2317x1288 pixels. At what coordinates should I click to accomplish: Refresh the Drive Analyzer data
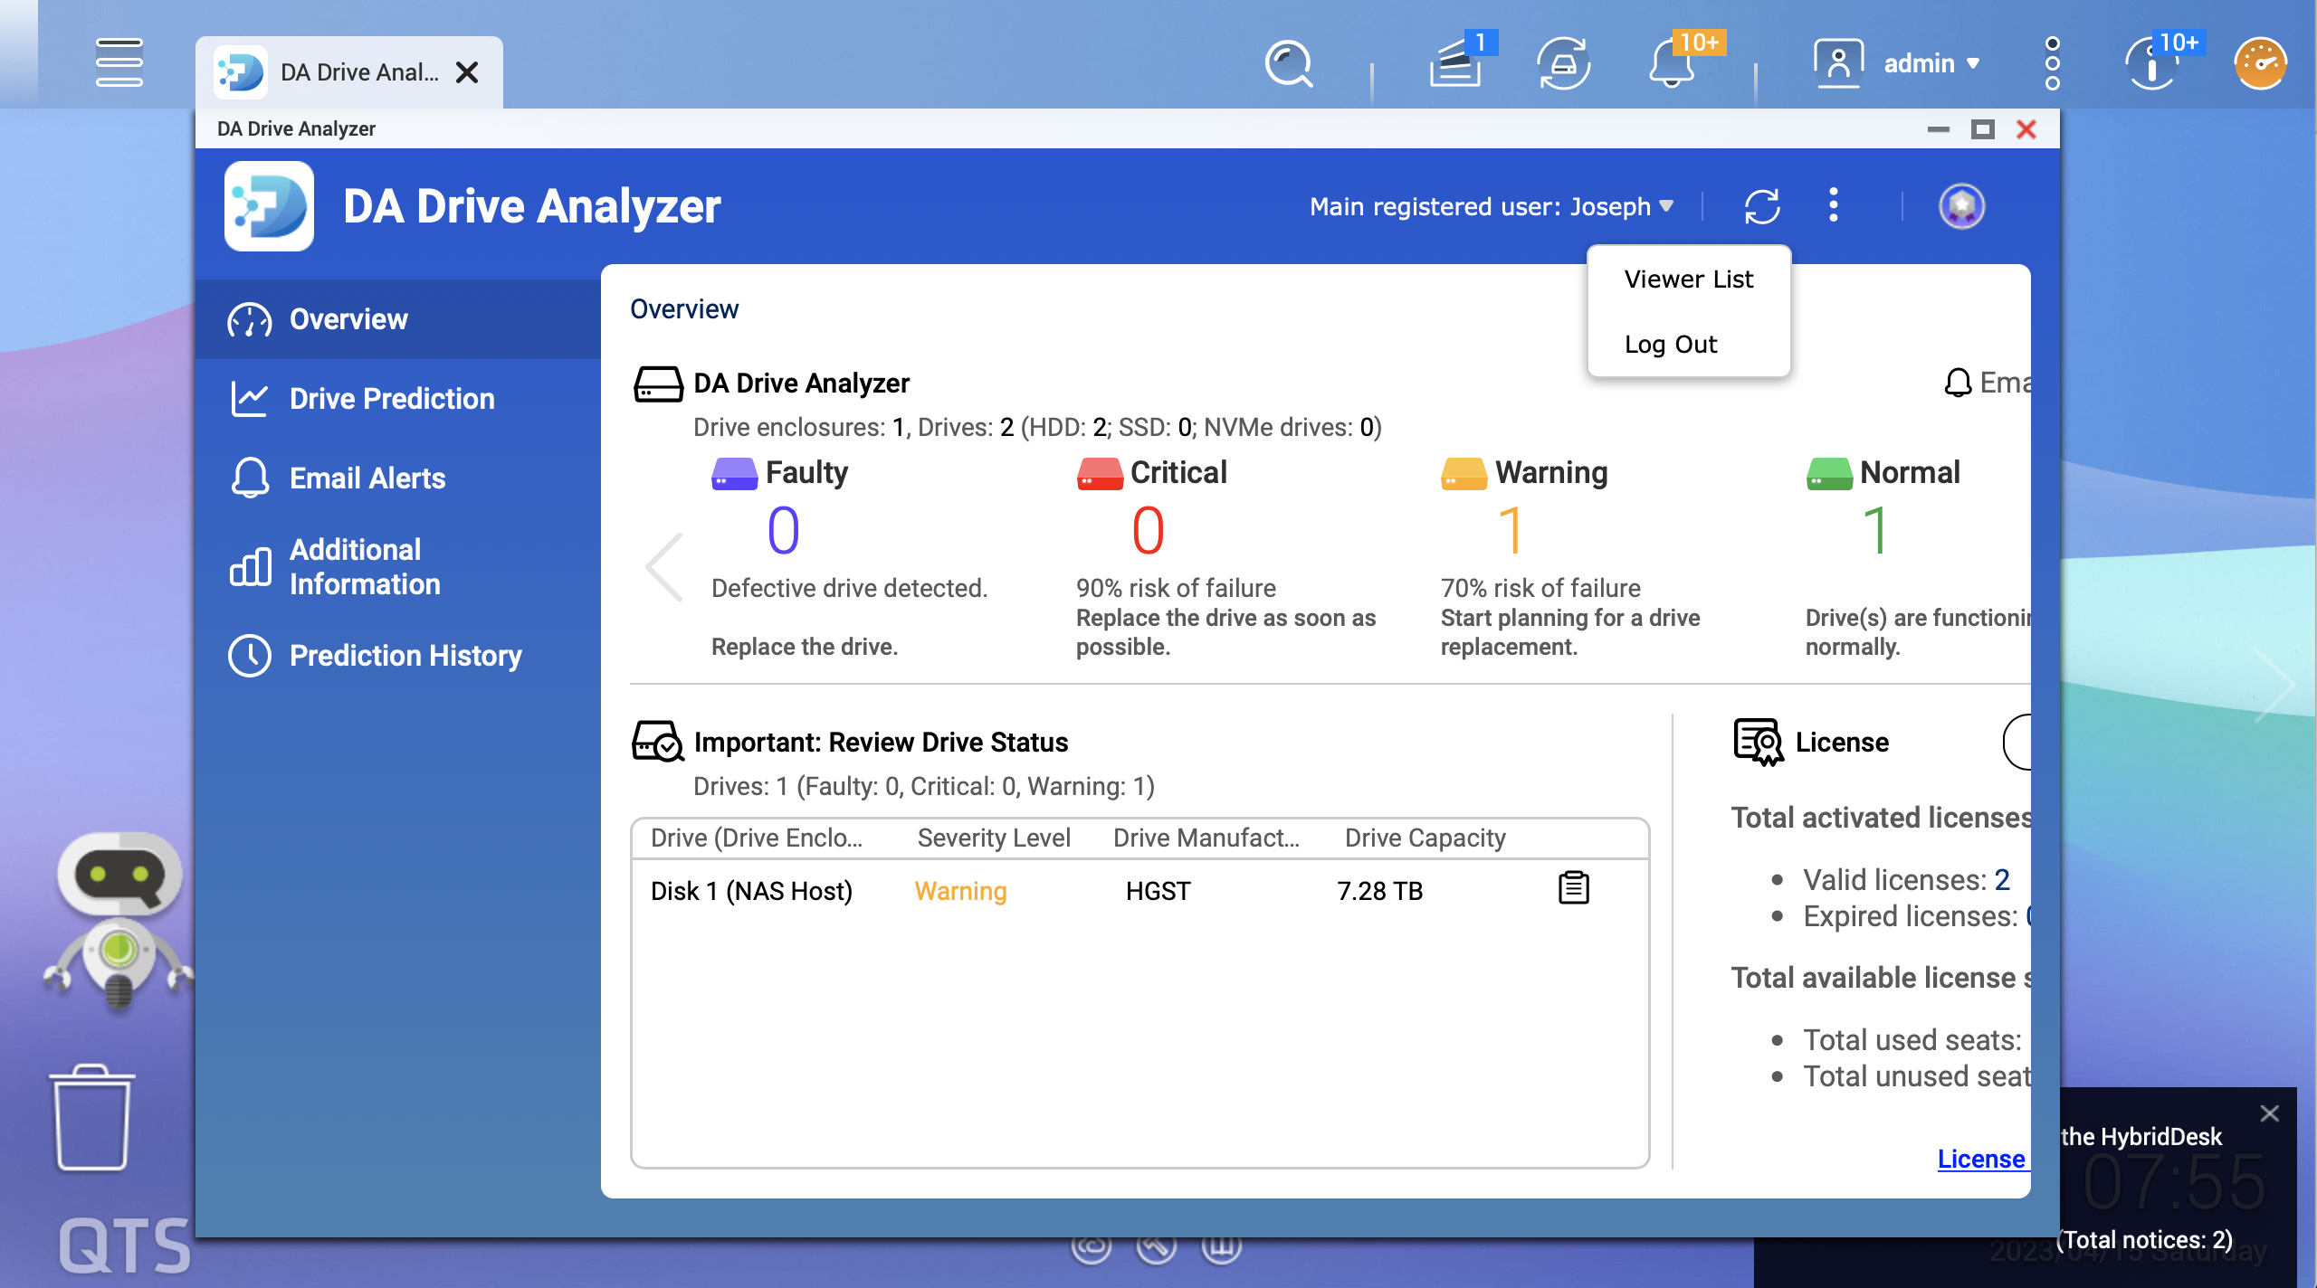point(1762,206)
